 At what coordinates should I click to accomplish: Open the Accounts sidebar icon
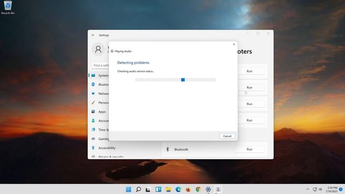coord(93,121)
